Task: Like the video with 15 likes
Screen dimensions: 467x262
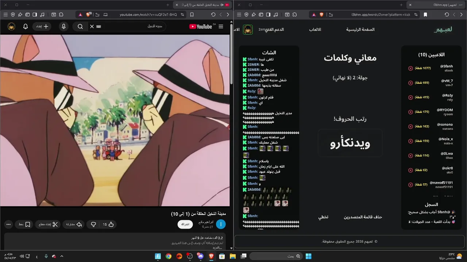Action: pos(108,225)
